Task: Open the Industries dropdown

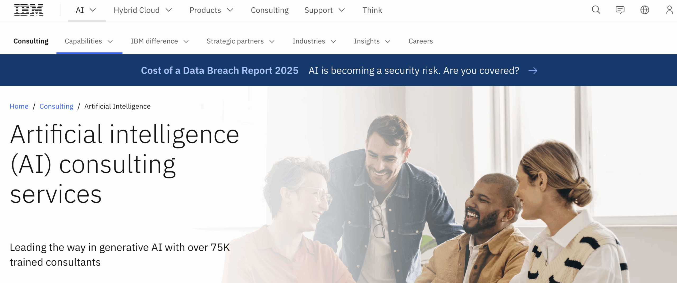Action: click(314, 41)
